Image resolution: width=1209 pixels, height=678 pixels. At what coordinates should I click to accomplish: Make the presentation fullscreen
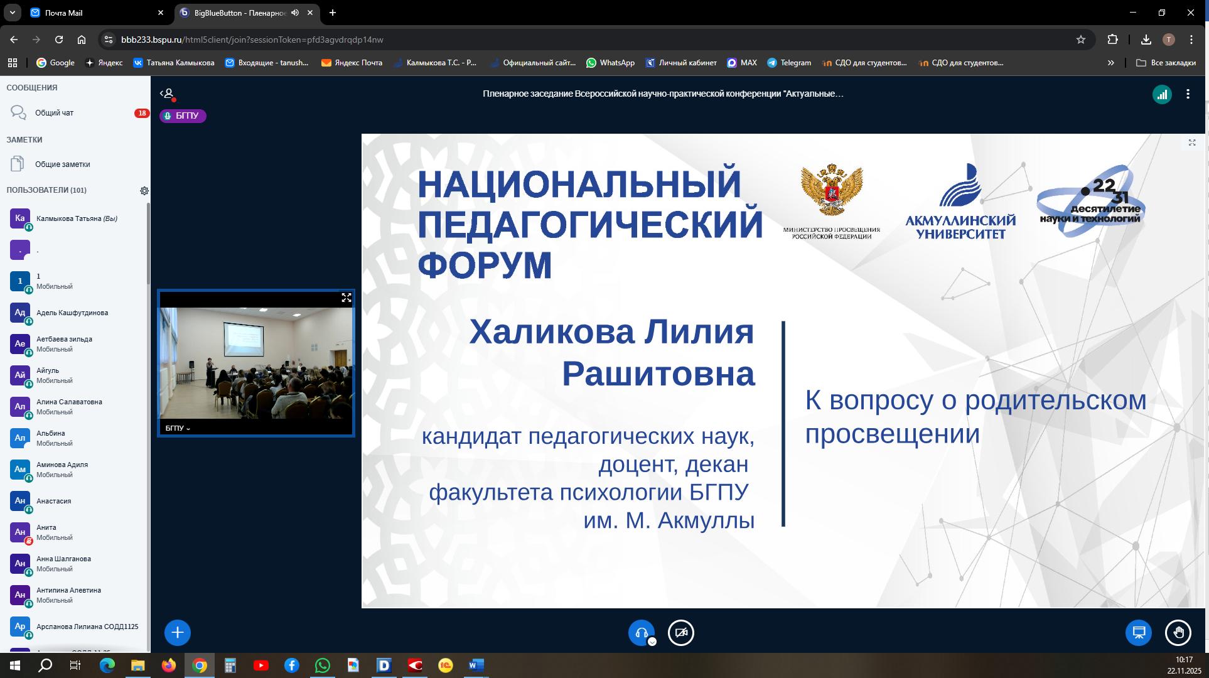(1192, 143)
